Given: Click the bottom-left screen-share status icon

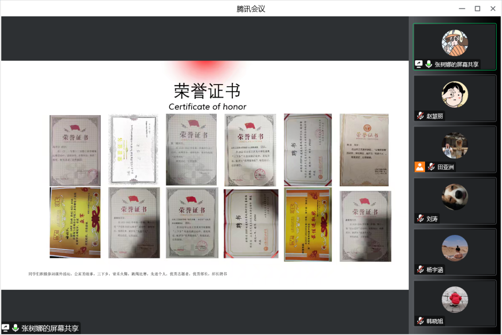Looking at the screenshot, I should [x=6, y=328].
